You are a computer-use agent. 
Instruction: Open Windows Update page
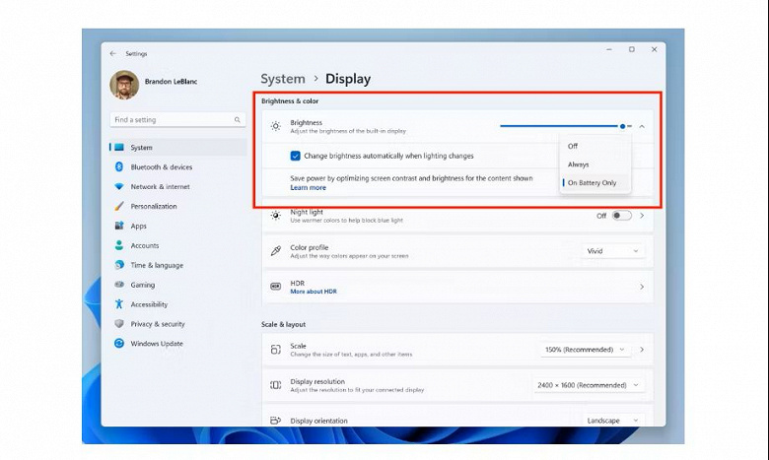tap(178, 344)
